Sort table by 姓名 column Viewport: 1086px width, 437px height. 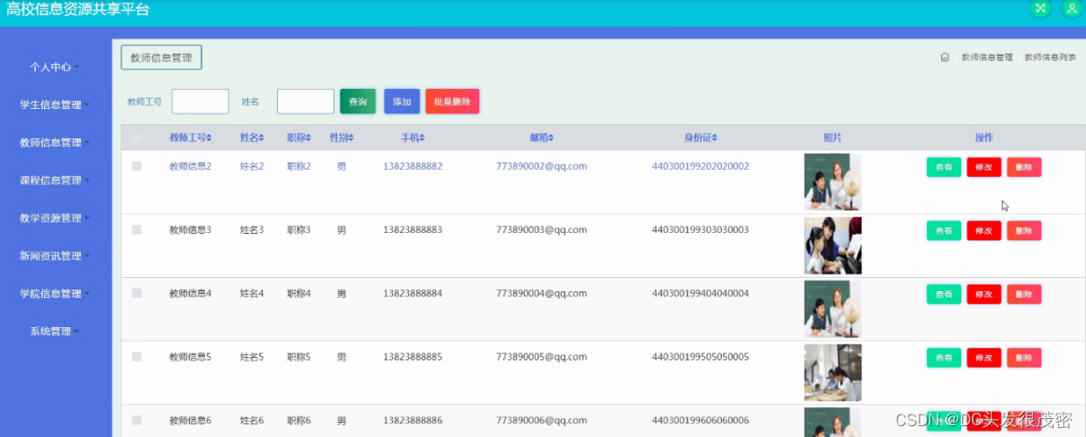tap(252, 138)
